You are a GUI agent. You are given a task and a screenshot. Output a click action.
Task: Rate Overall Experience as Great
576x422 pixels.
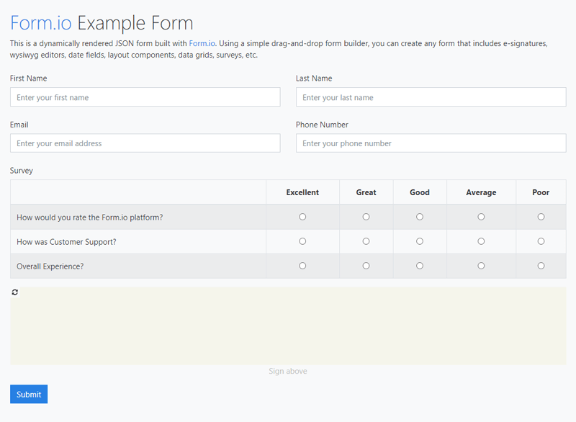point(366,266)
